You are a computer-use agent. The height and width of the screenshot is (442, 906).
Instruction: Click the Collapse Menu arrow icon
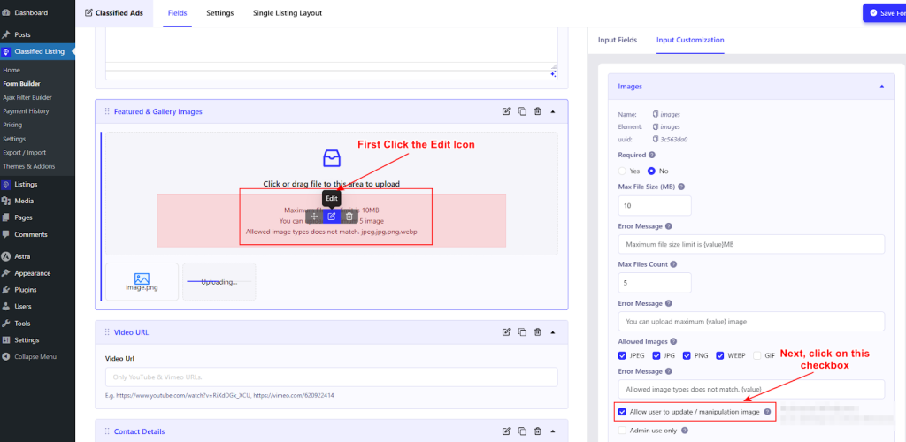pyautogui.click(x=6, y=356)
